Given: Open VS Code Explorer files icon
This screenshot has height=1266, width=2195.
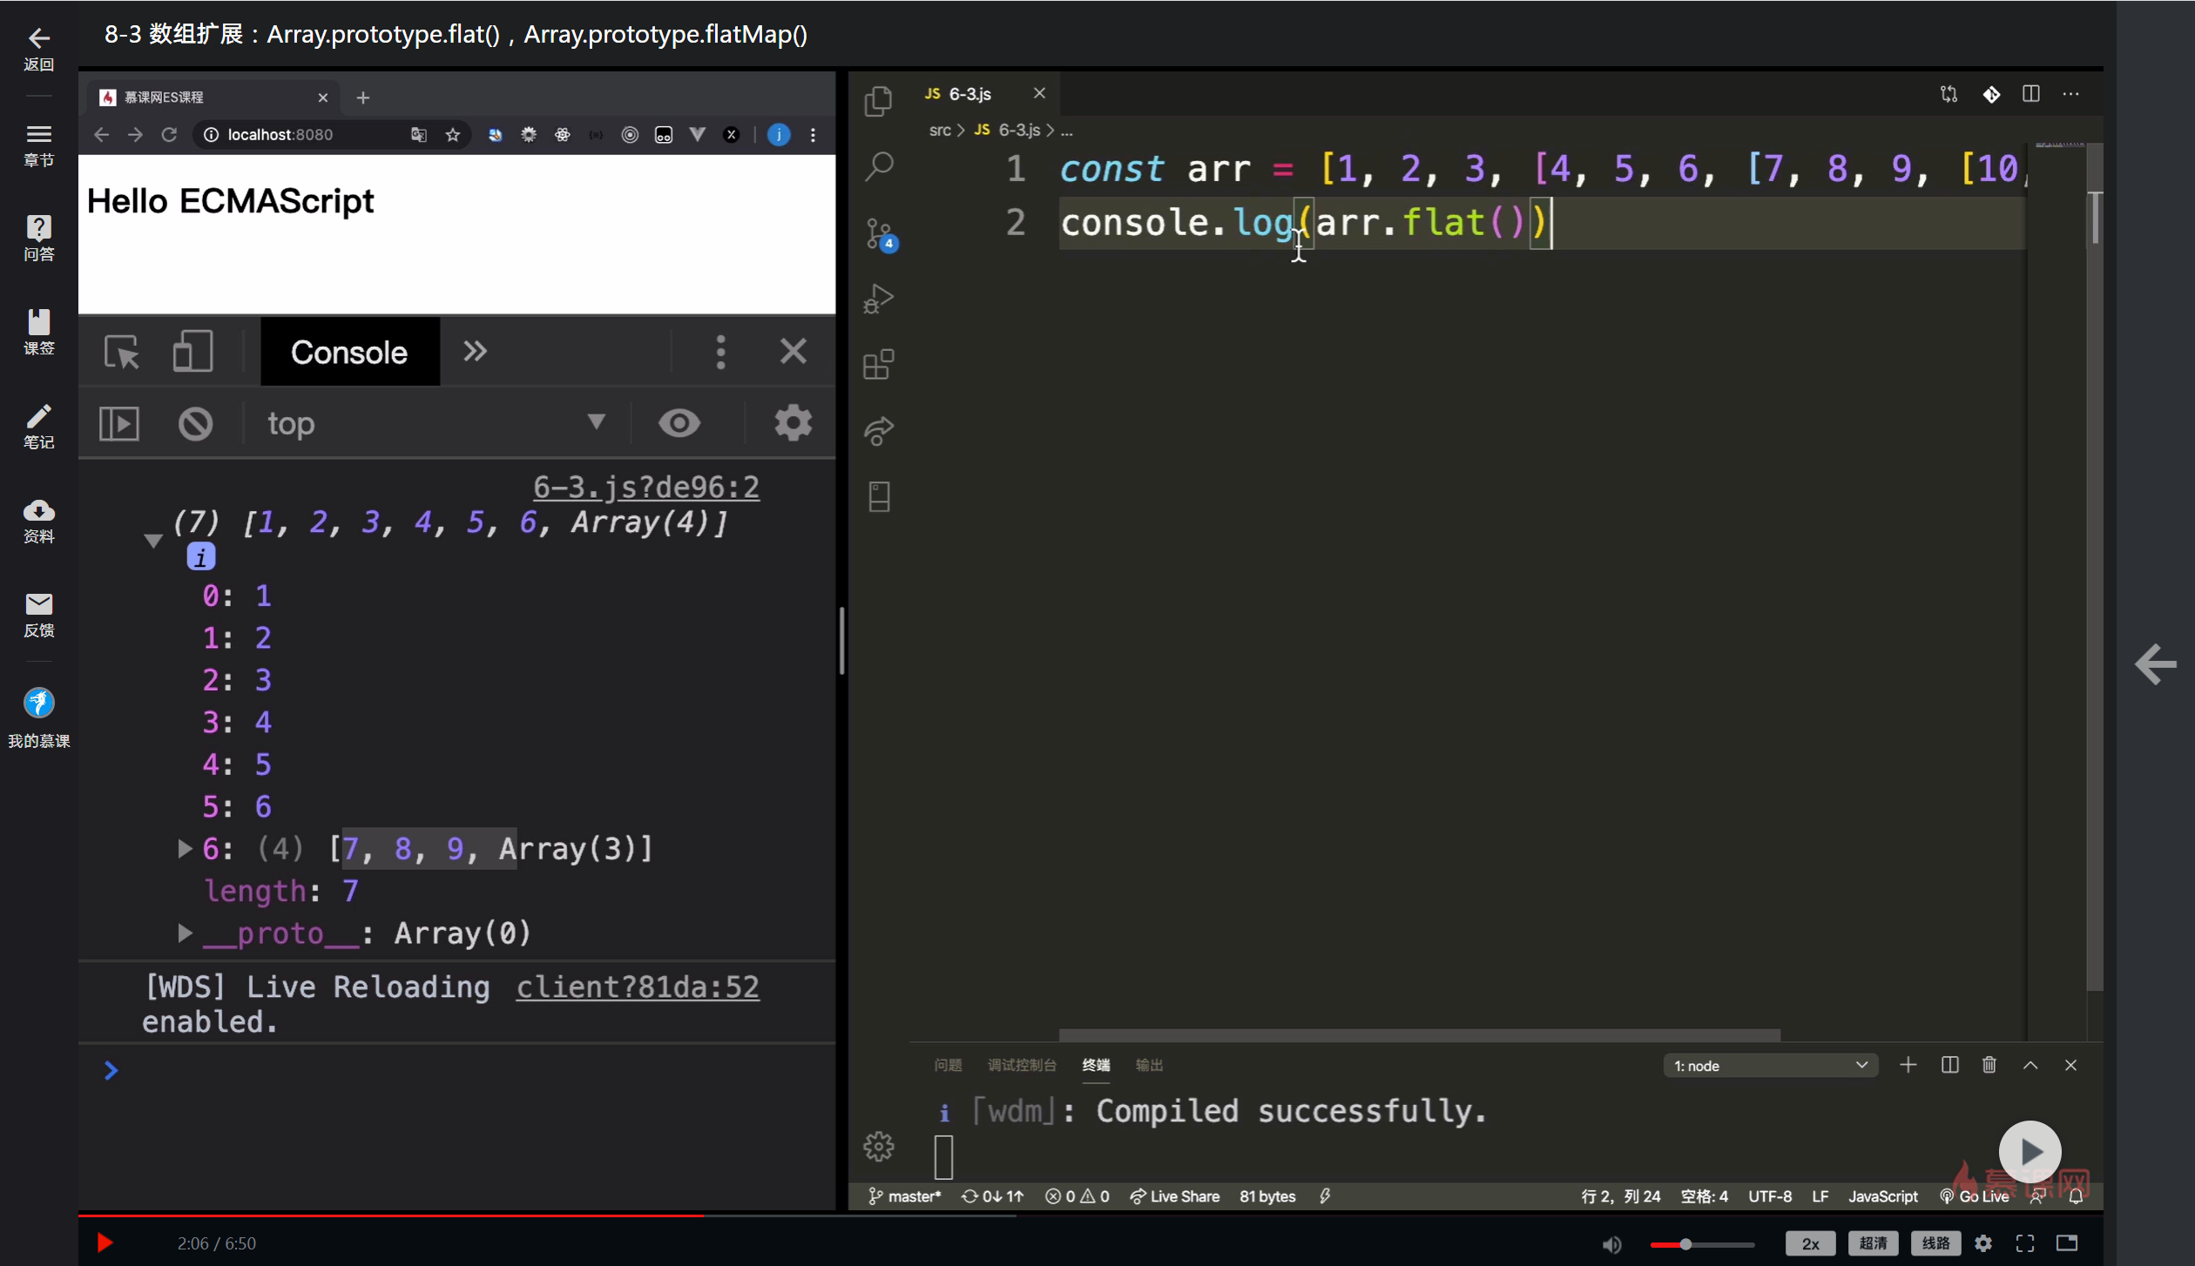Looking at the screenshot, I should pos(878,101).
